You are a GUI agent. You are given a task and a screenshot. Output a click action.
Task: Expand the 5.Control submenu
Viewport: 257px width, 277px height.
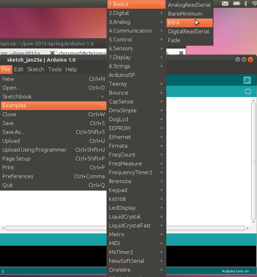136,40
